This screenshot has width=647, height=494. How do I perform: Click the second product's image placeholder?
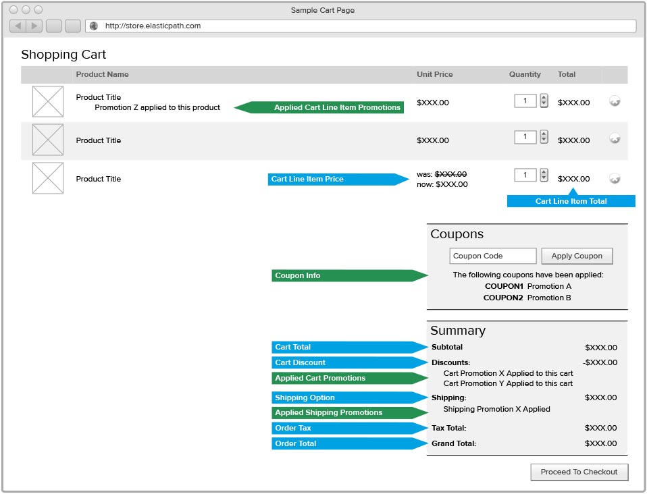[x=48, y=140]
